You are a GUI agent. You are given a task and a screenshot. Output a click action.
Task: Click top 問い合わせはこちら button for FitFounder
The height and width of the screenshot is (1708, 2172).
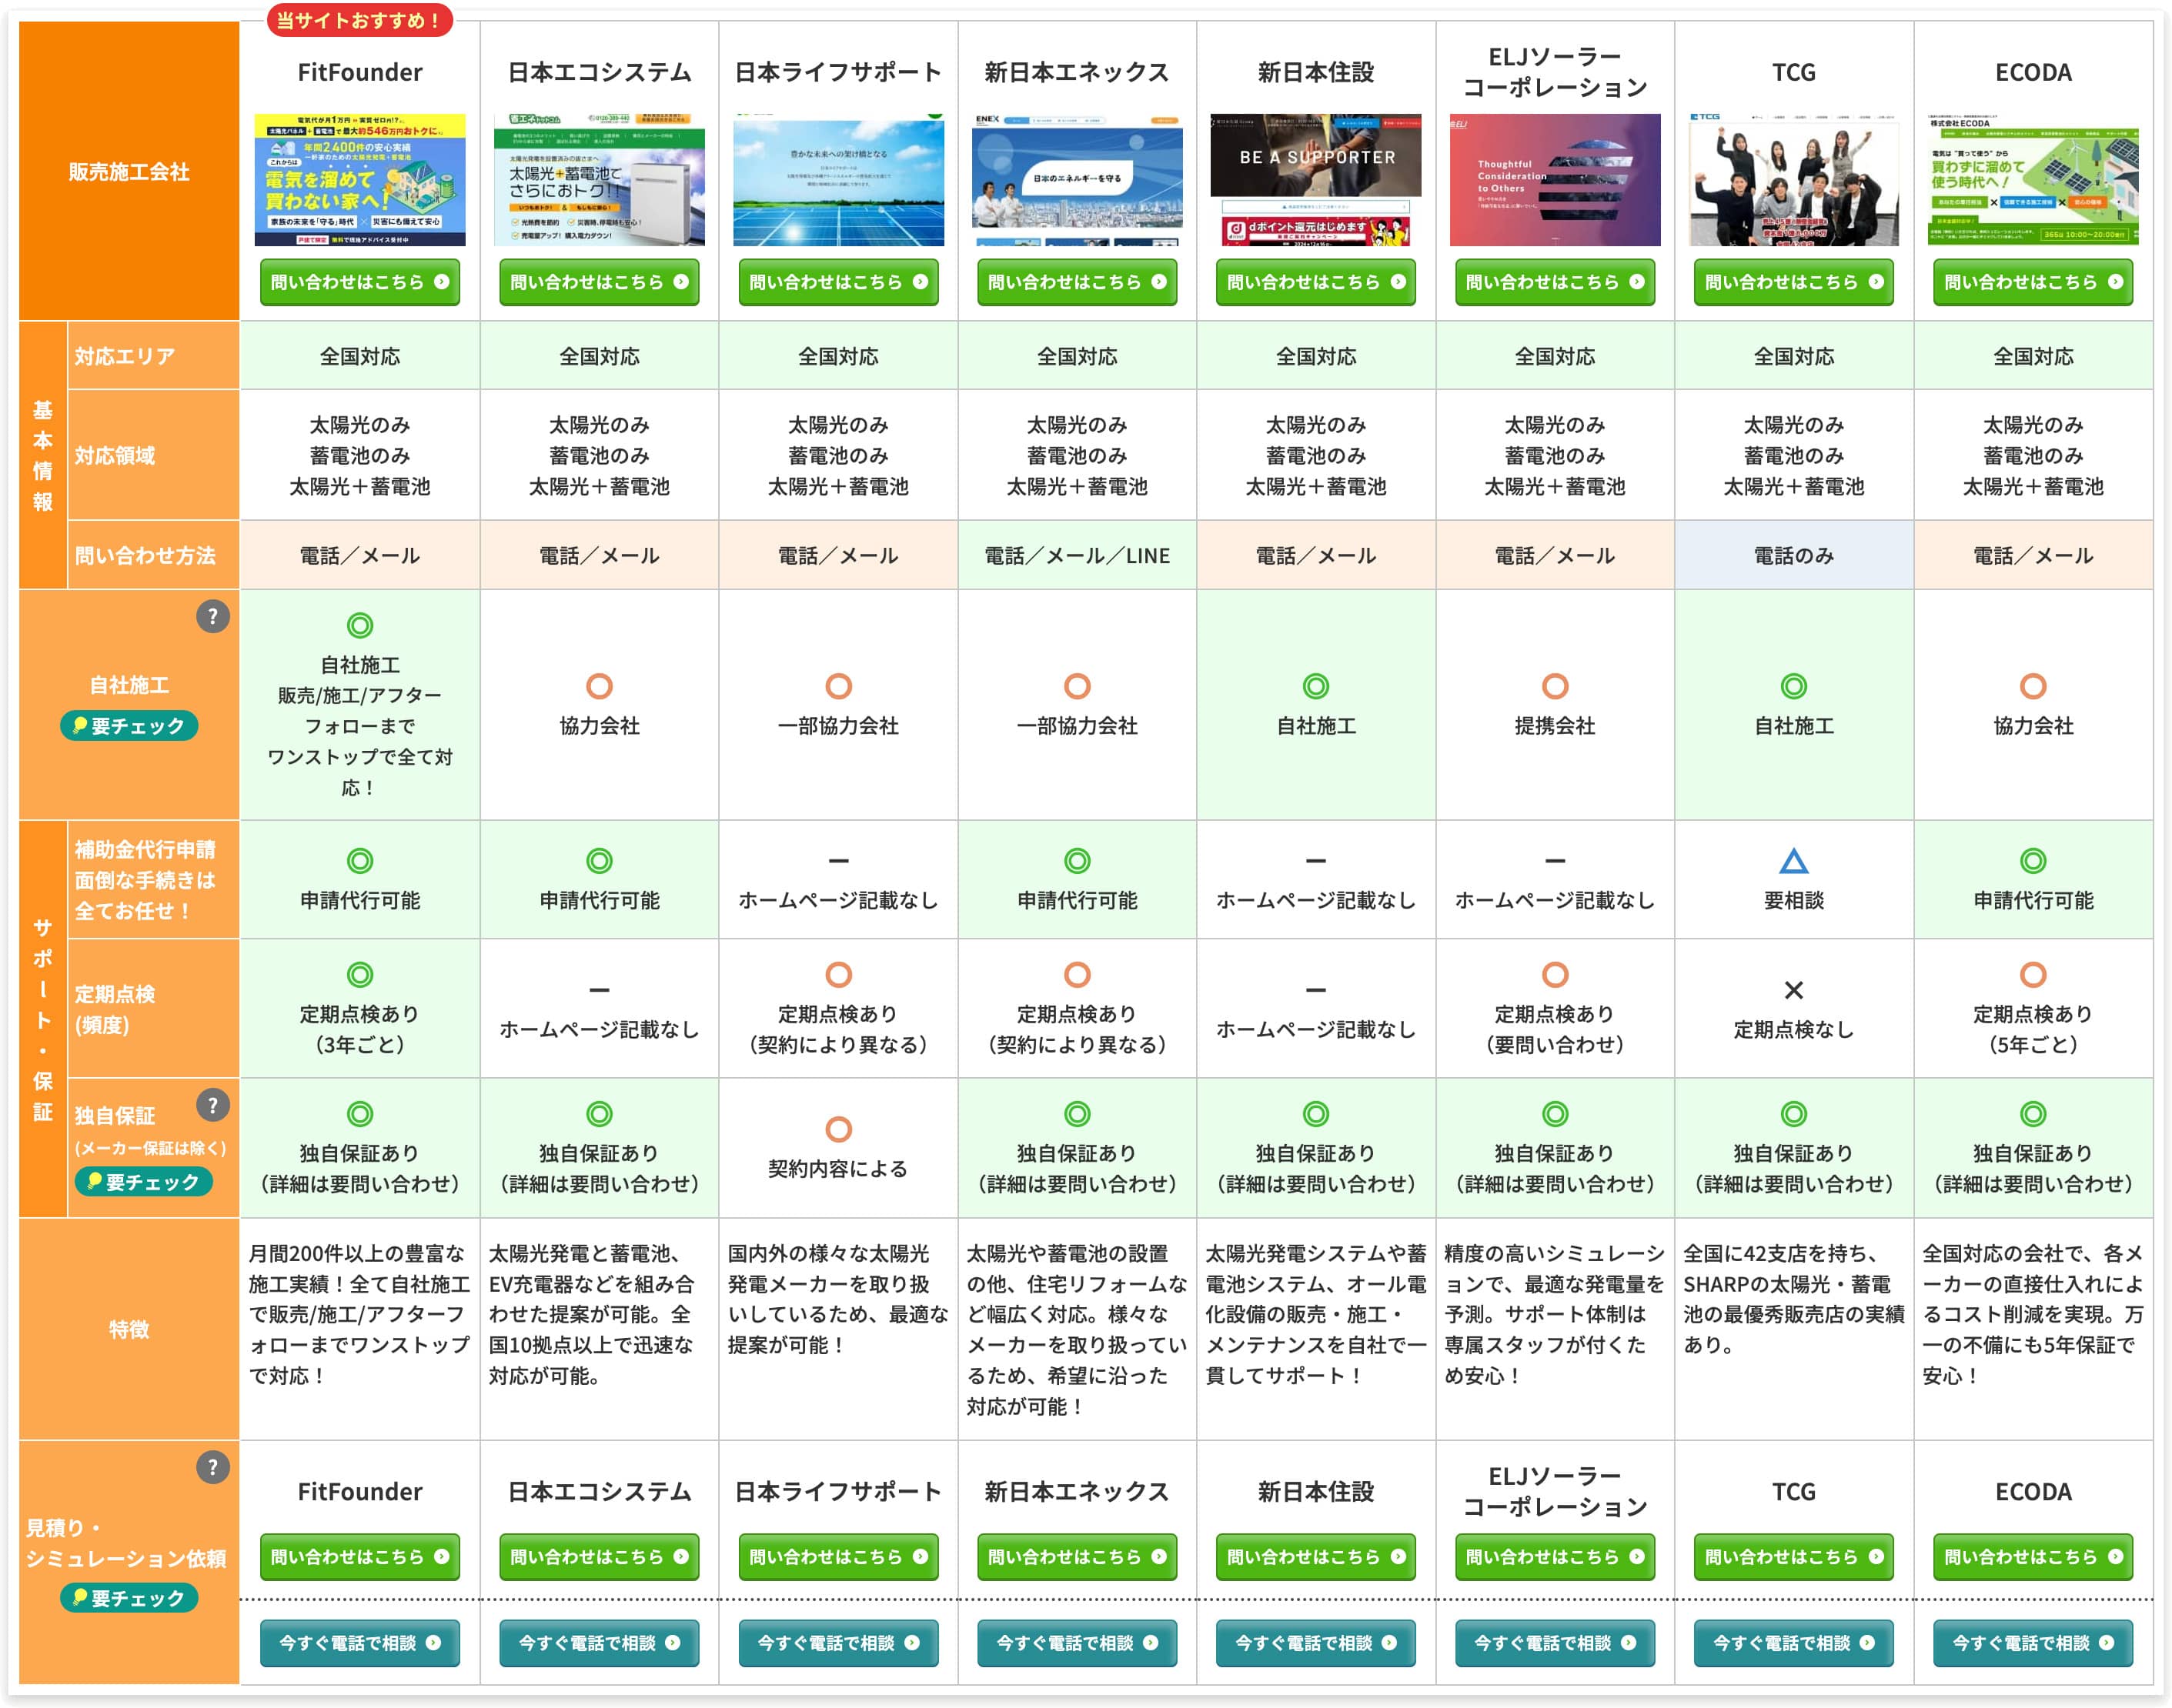click(360, 282)
